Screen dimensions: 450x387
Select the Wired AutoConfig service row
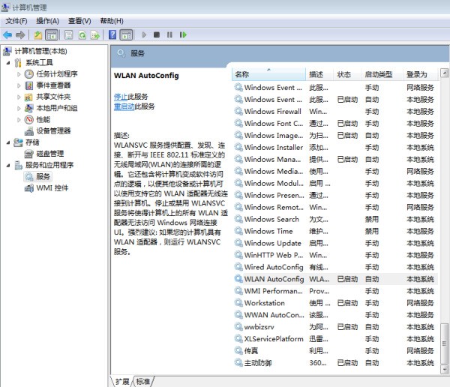(335, 267)
